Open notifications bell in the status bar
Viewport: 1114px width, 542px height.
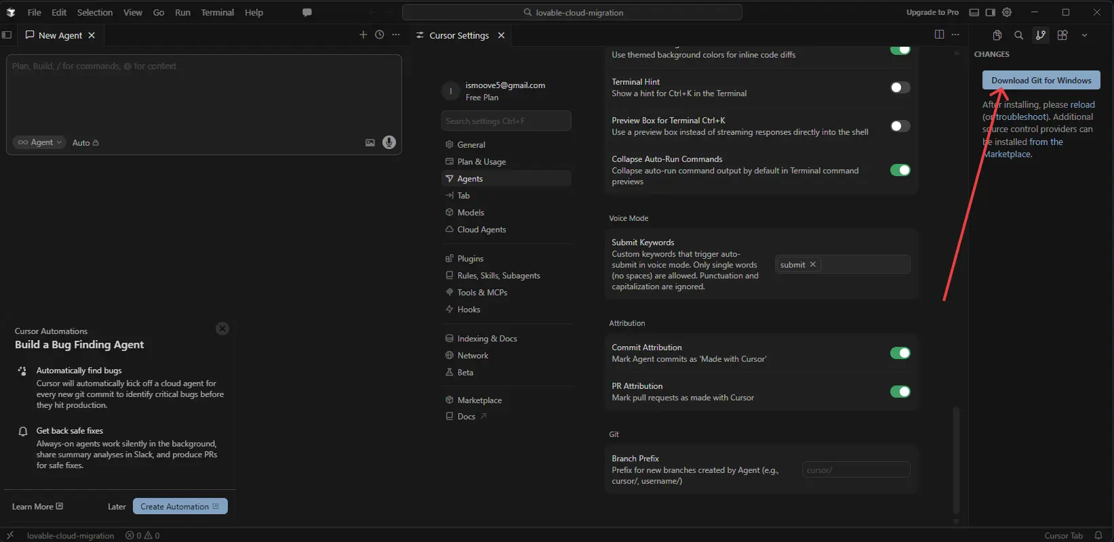click(1098, 535)
